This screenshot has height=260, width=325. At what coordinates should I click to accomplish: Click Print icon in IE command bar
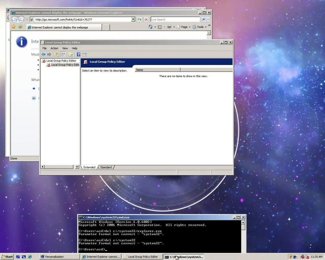pos(169,27)
